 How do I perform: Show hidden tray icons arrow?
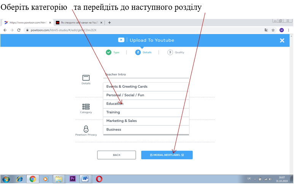(x=255, y=179)
